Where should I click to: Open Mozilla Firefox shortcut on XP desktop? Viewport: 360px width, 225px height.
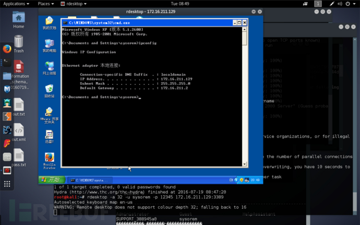click(x=50, y=161)
